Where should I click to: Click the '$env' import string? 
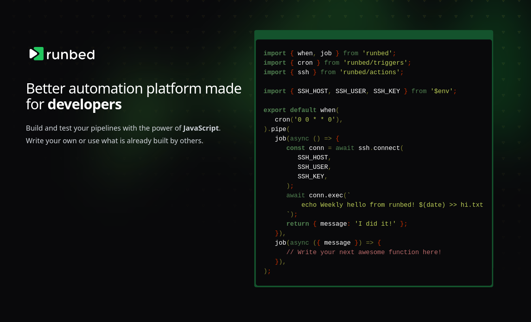(442, 92)
